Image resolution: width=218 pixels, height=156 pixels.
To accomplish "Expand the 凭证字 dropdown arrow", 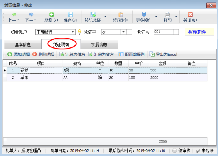I will 123,32.
